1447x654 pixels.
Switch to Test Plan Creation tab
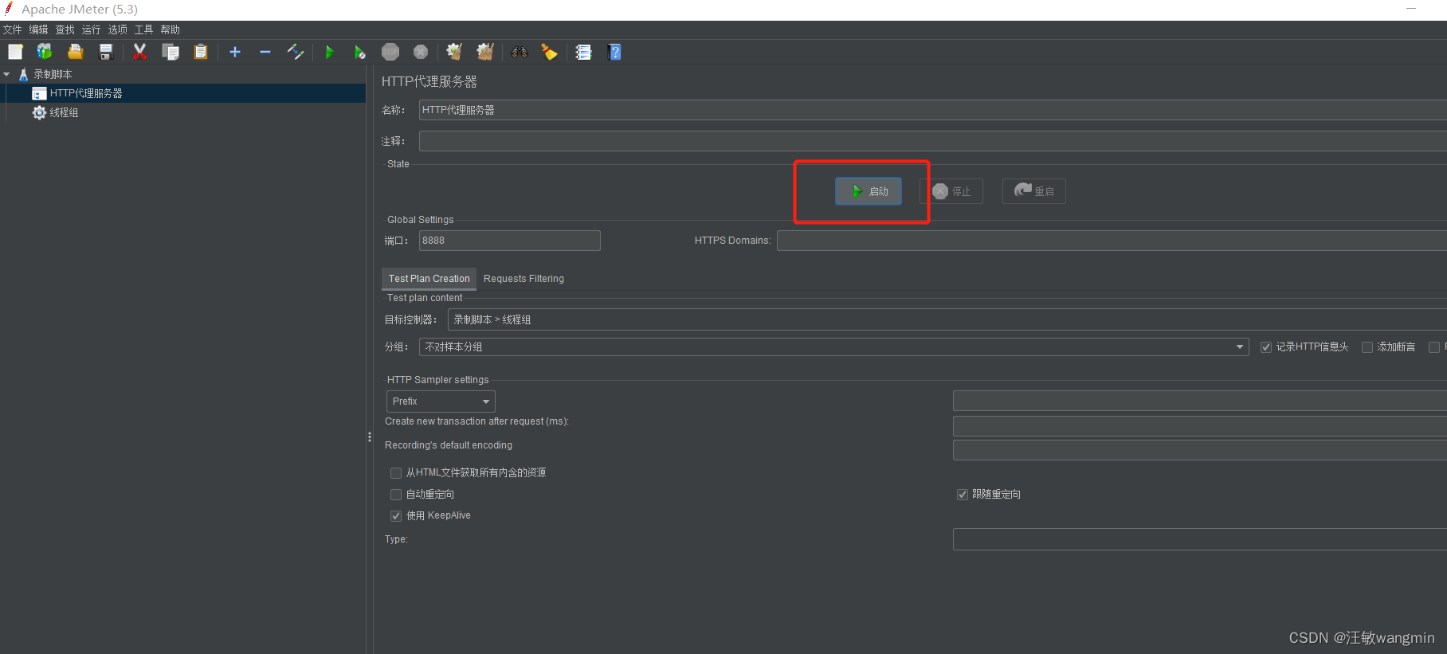click(x=429, y=279)
